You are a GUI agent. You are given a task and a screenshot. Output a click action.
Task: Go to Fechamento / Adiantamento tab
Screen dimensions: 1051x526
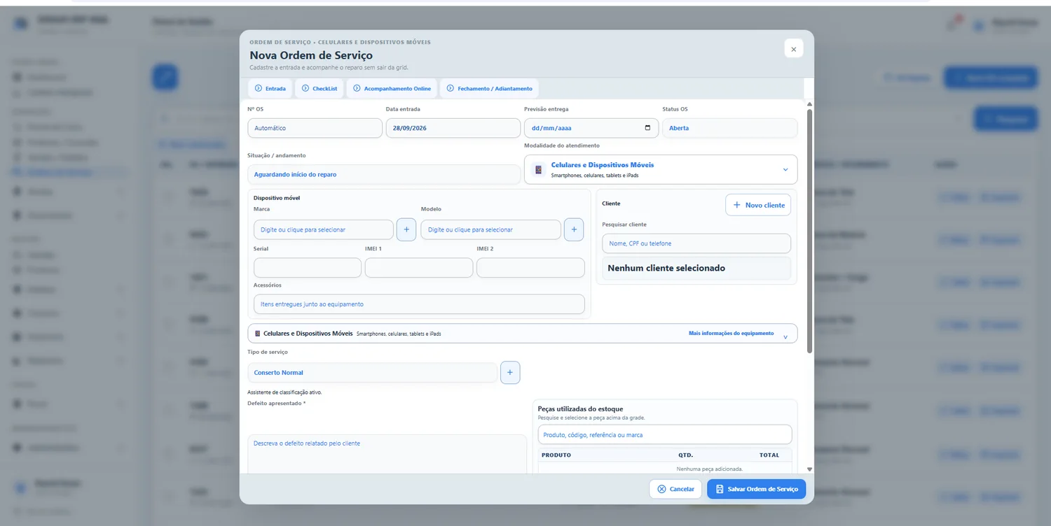[x=489, y=89]
